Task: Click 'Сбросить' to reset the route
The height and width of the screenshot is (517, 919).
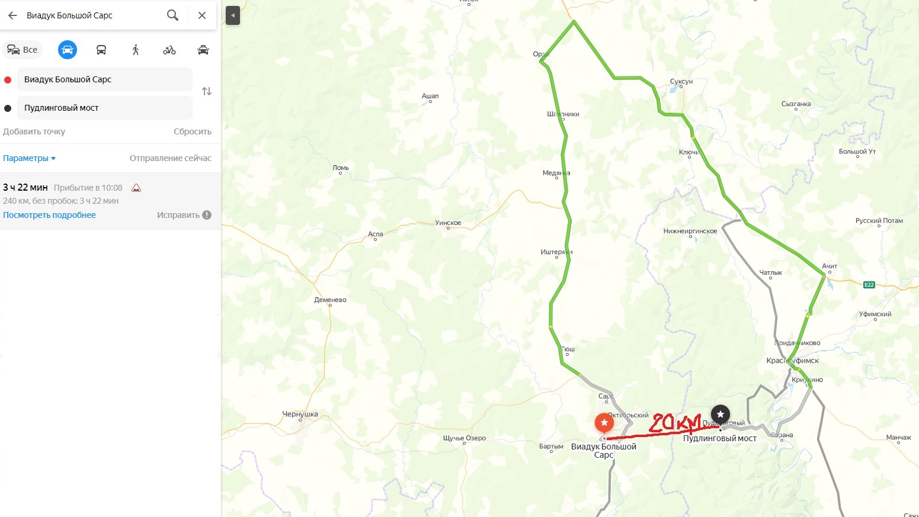Action: pos(193,131)
